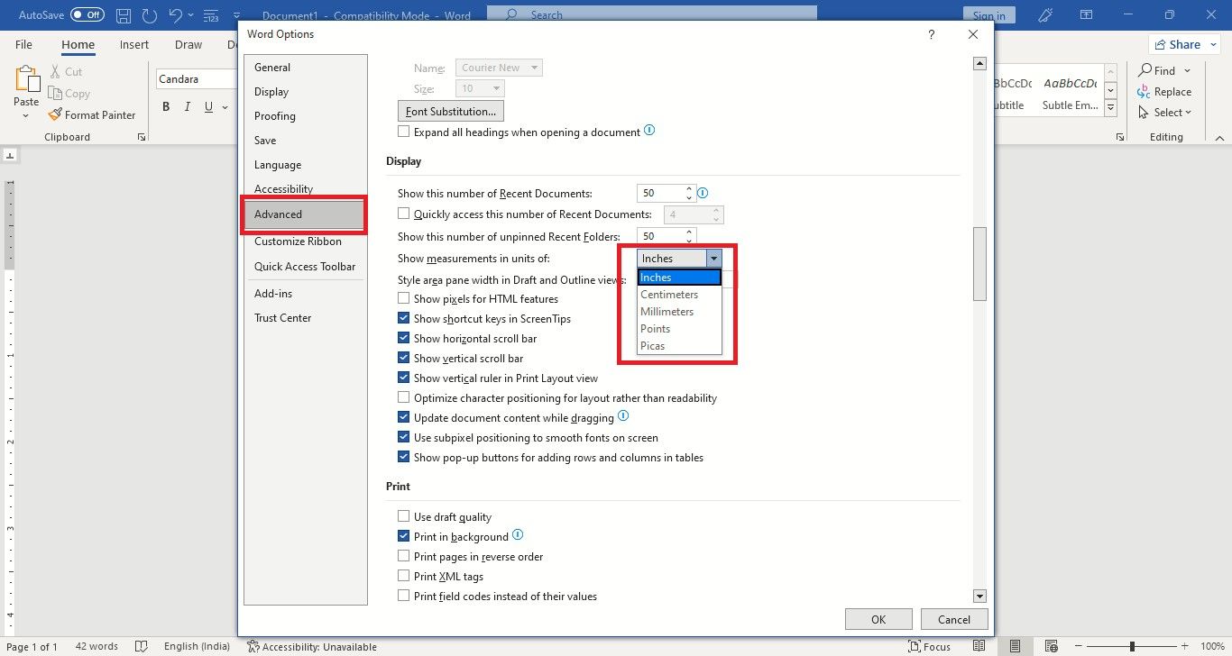This screenshot has height=656, width=1232.
Task: Enable Expand all headings when opening a document
Action: 404,132
